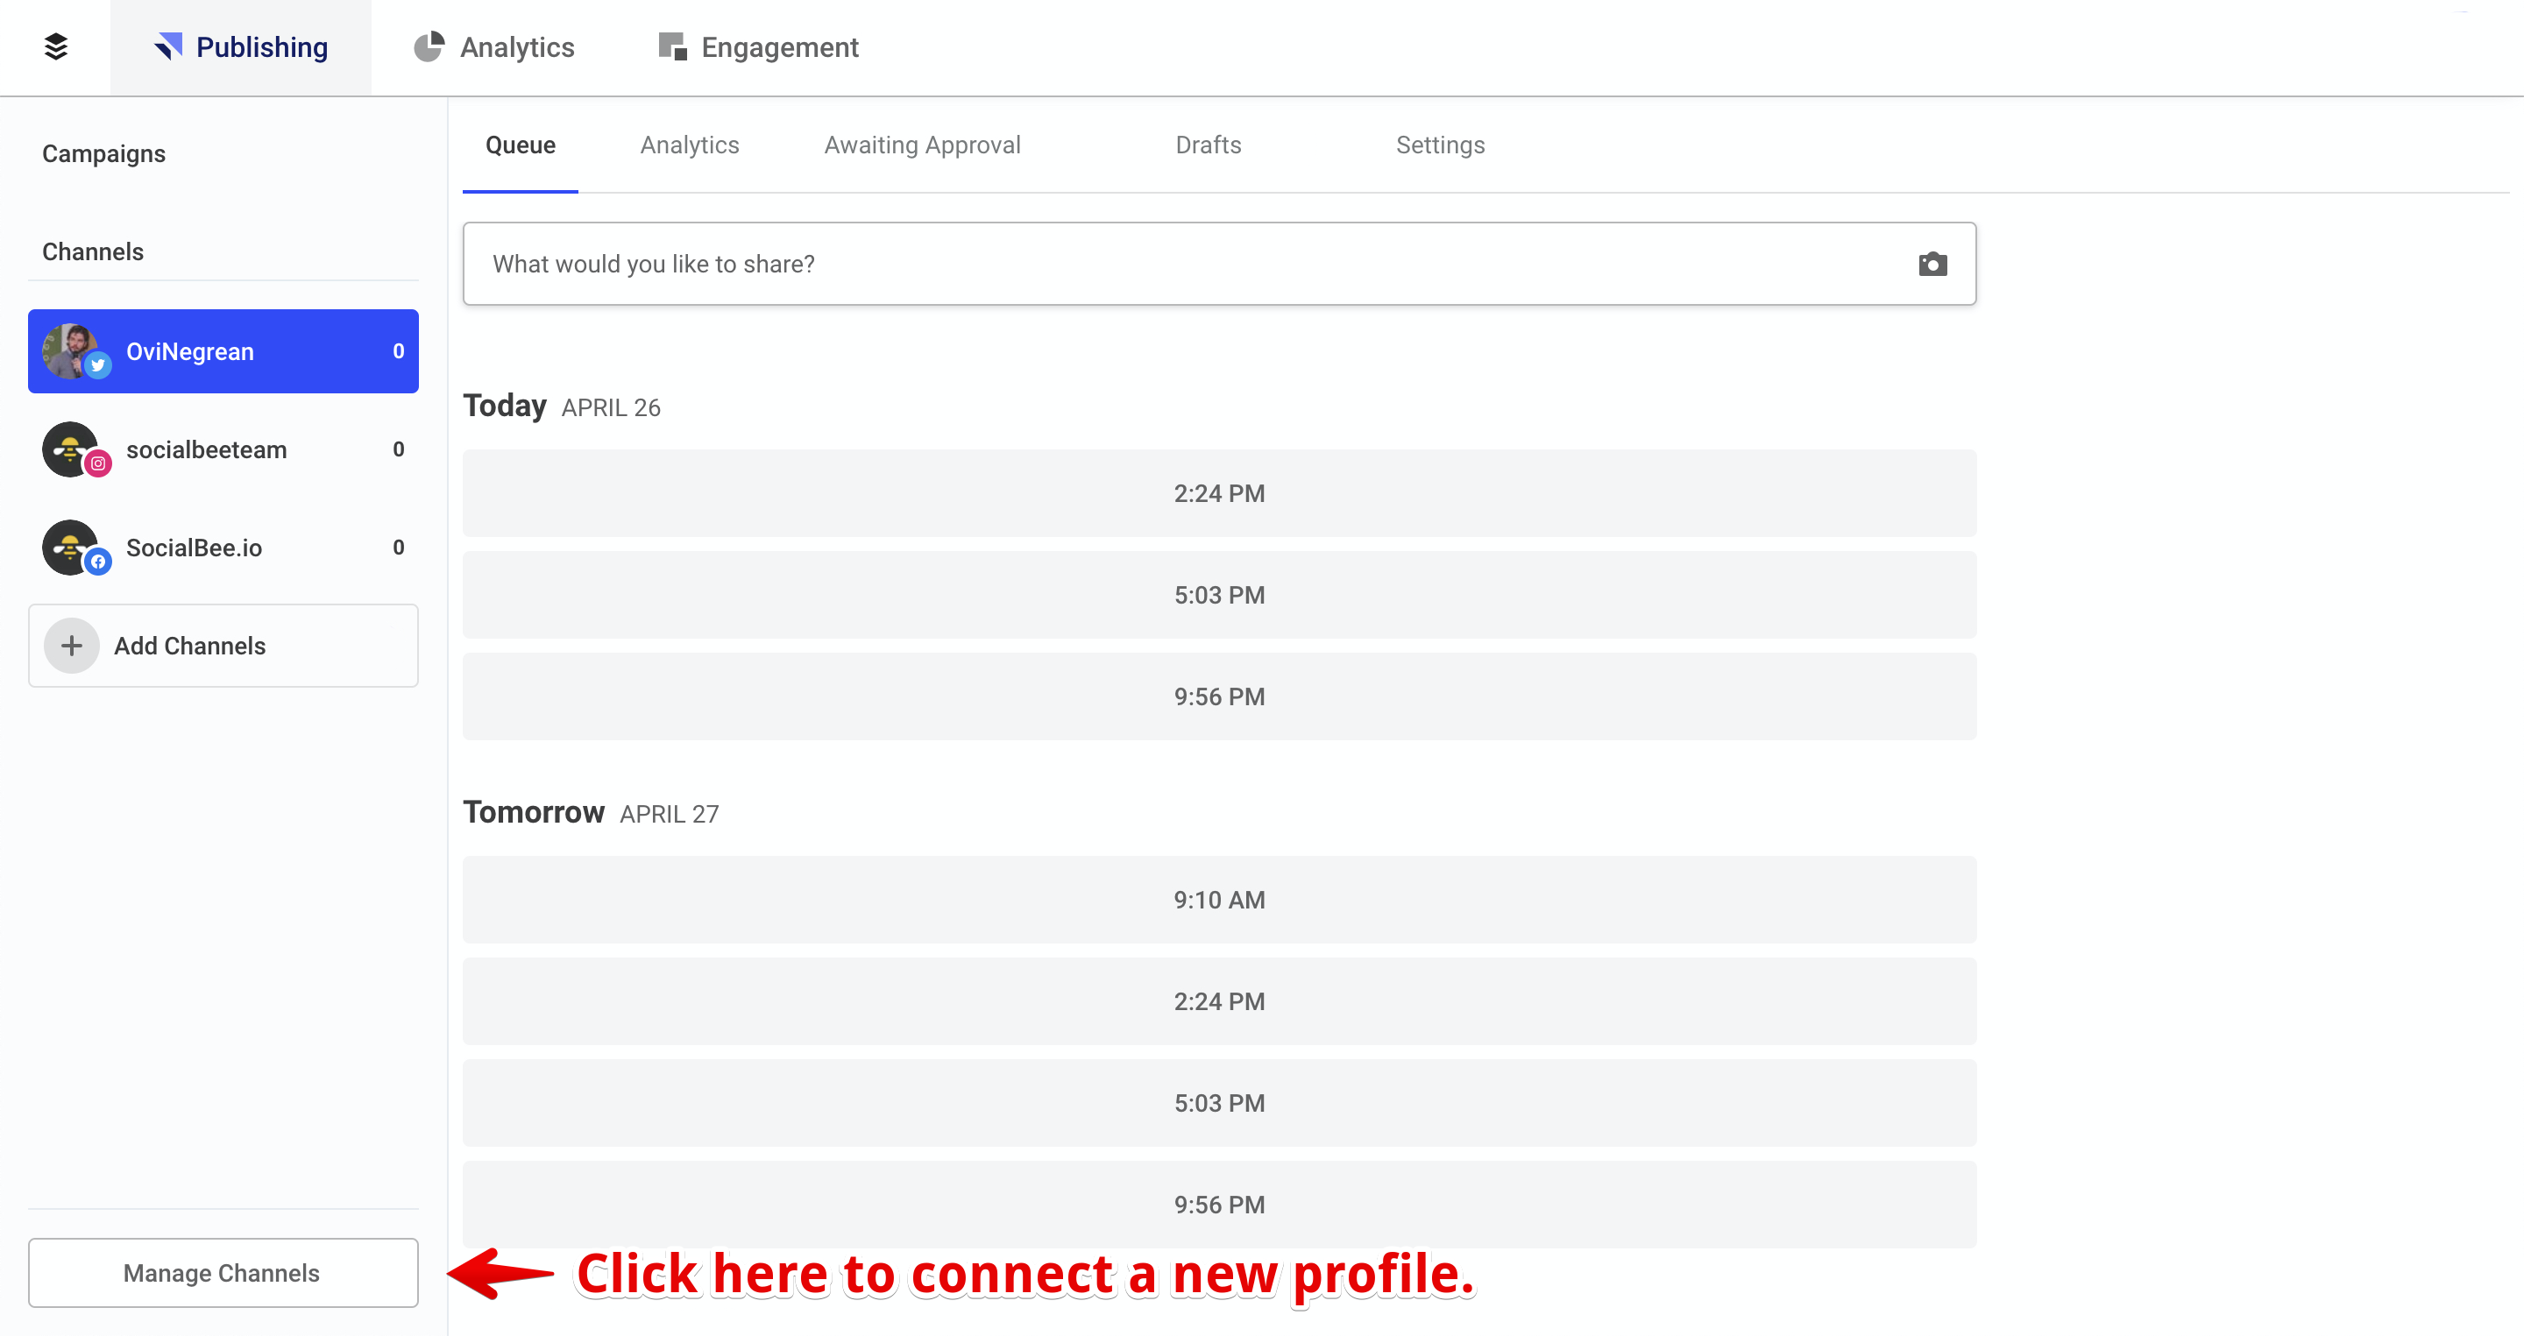Switch to the Queue tab
Image resolution: width=2524 pixels, height=1336 pixels.
point(521,145)
